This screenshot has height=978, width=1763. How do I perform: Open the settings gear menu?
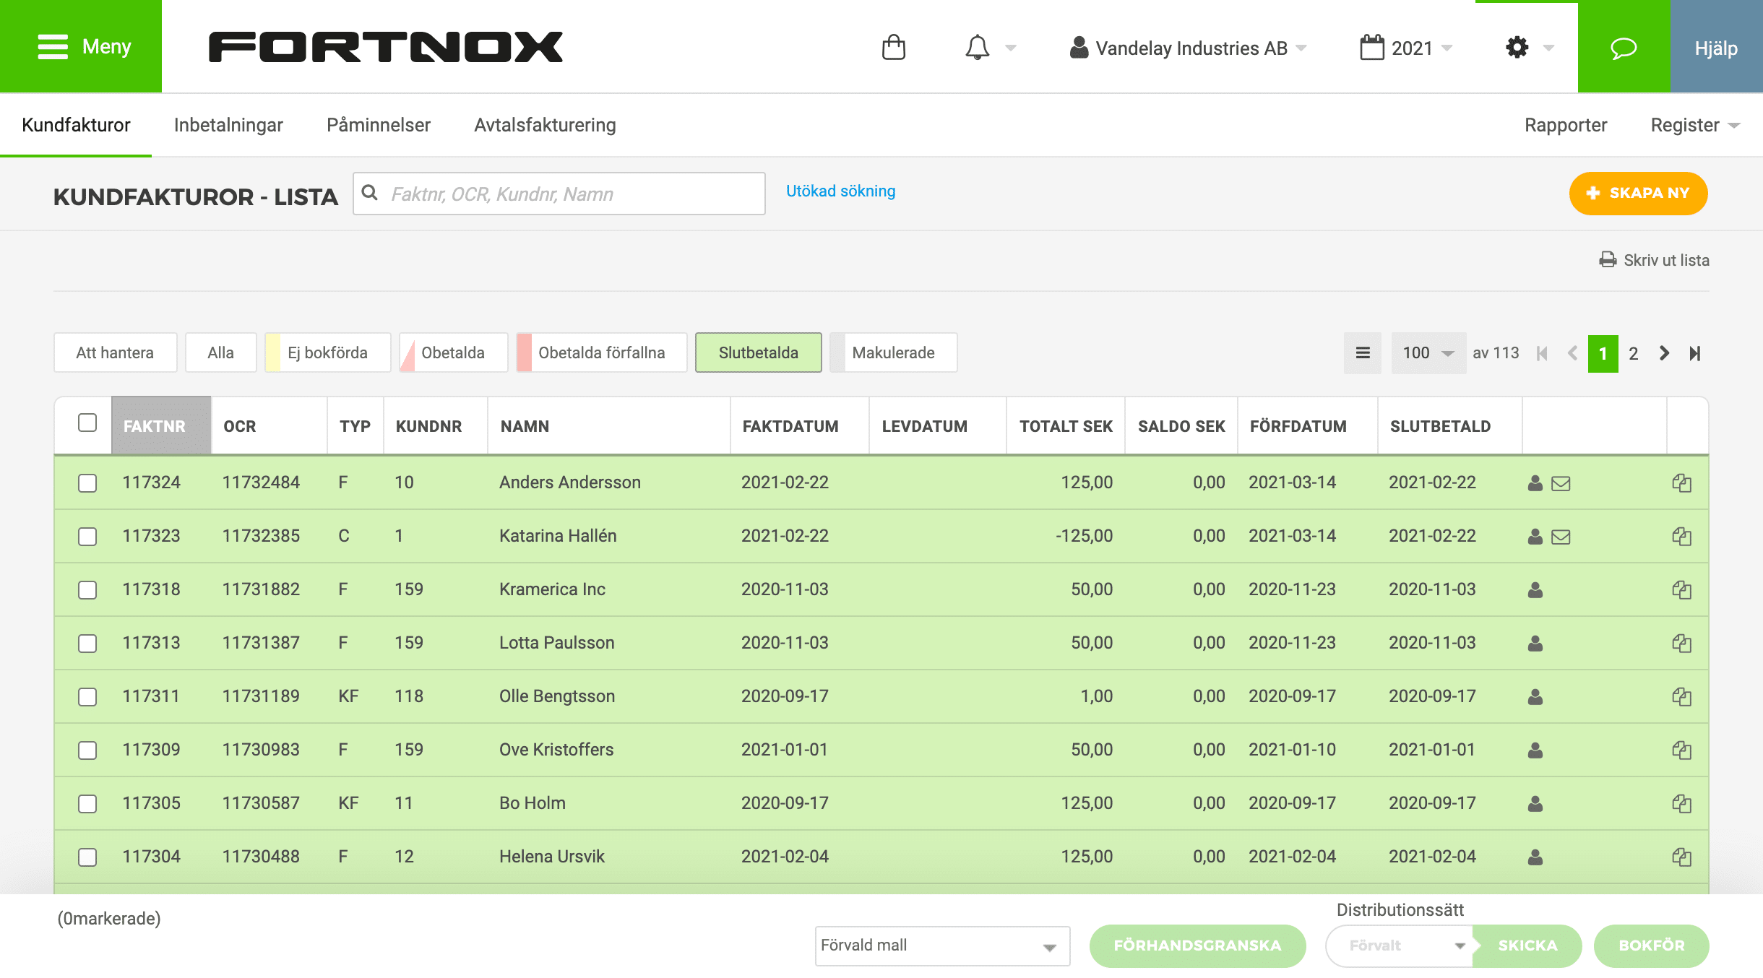pos(1517,47)
